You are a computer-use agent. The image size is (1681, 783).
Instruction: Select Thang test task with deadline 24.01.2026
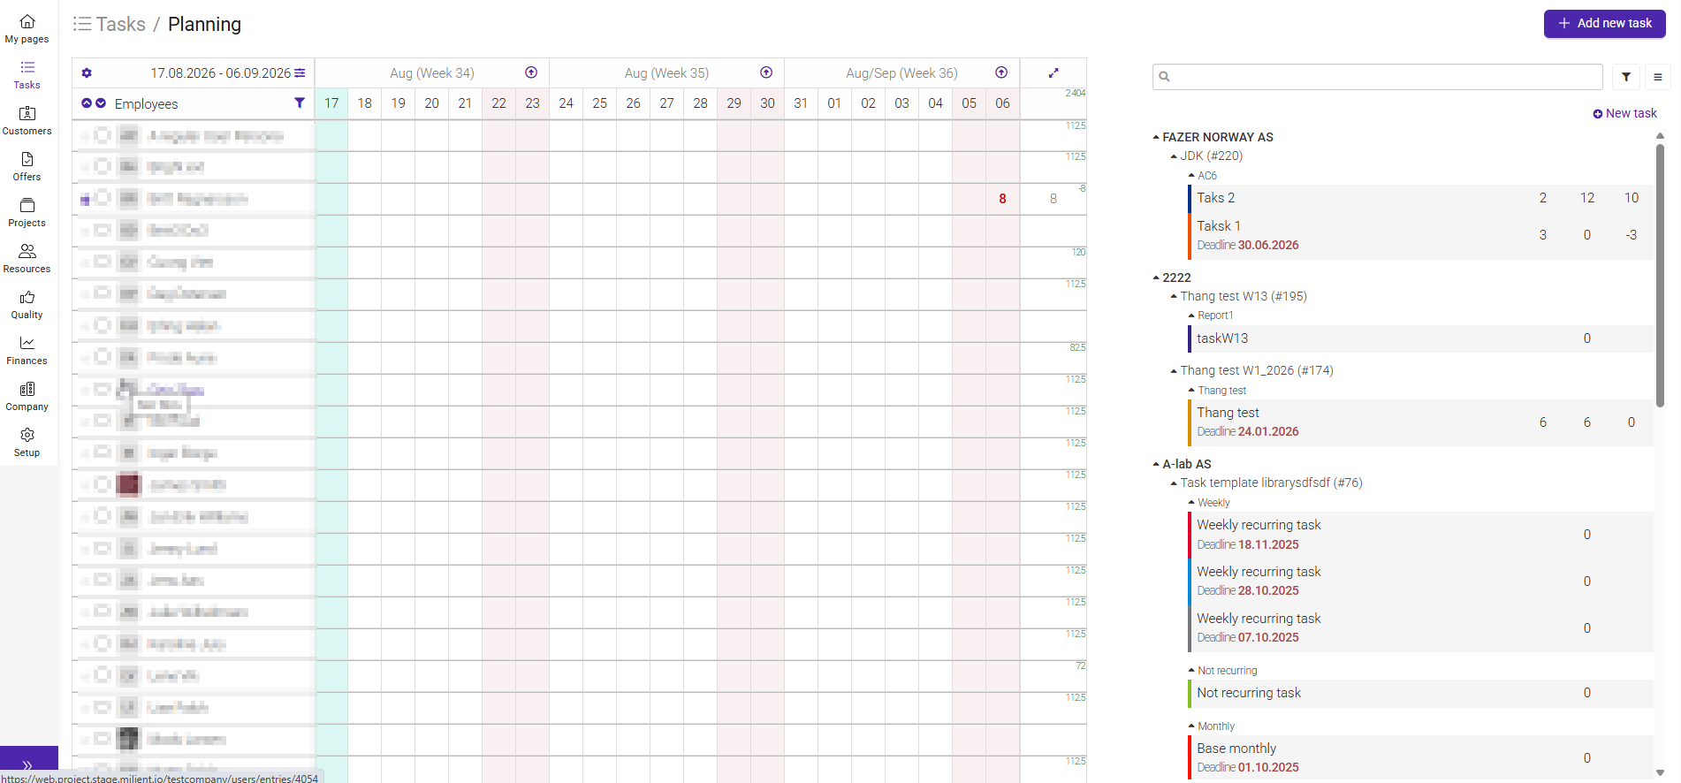click(1420, 422)
